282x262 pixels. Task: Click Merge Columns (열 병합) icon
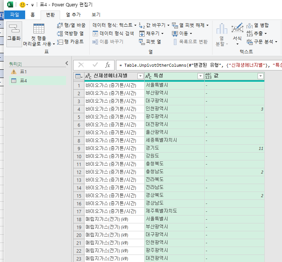(249, 25)
